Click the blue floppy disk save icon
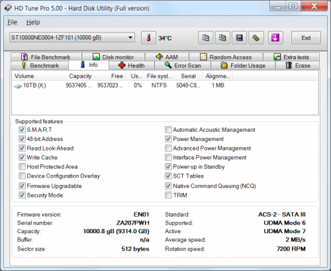Image resolution: width=331 pixels, height=271 pixels. point(239,38)
